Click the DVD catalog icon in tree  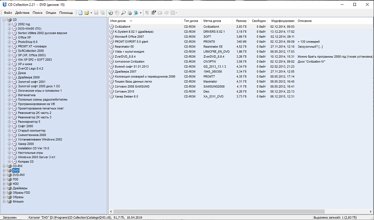(9, 171)
